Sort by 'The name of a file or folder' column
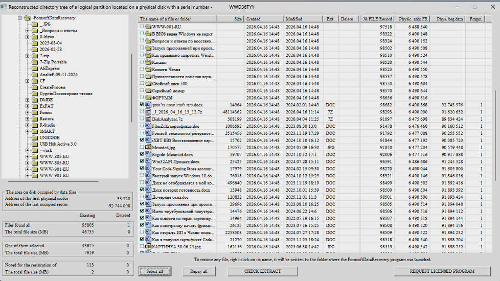The height and width of the screenshot is (281, 500). click(x=177, y=19)
